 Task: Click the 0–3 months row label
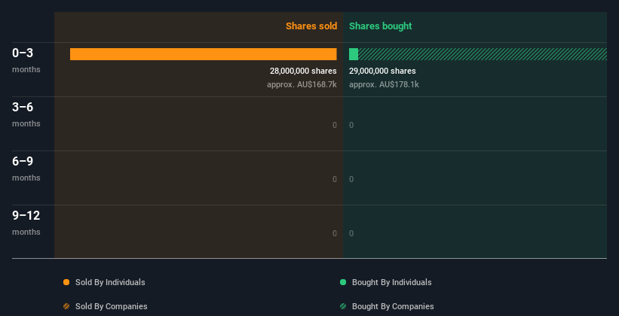coord(26,60)
